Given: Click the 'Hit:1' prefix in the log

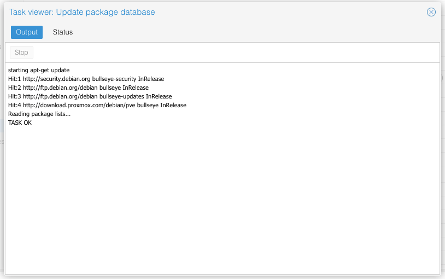Looking at the screenshot, I should [x=14, y=79].
